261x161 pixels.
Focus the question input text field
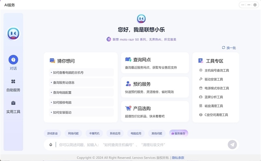(140, 145)
